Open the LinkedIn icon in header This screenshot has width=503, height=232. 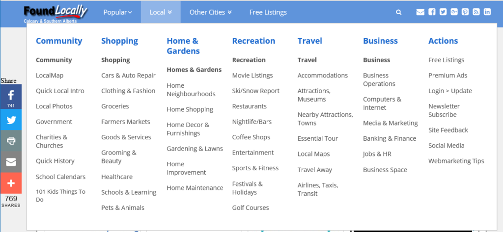tap(487, 12)
